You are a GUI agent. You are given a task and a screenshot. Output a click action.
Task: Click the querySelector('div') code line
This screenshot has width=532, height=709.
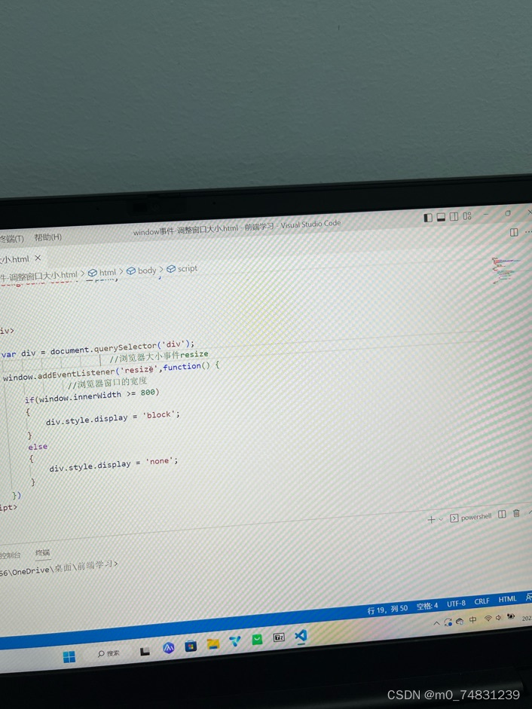(98, 349)
